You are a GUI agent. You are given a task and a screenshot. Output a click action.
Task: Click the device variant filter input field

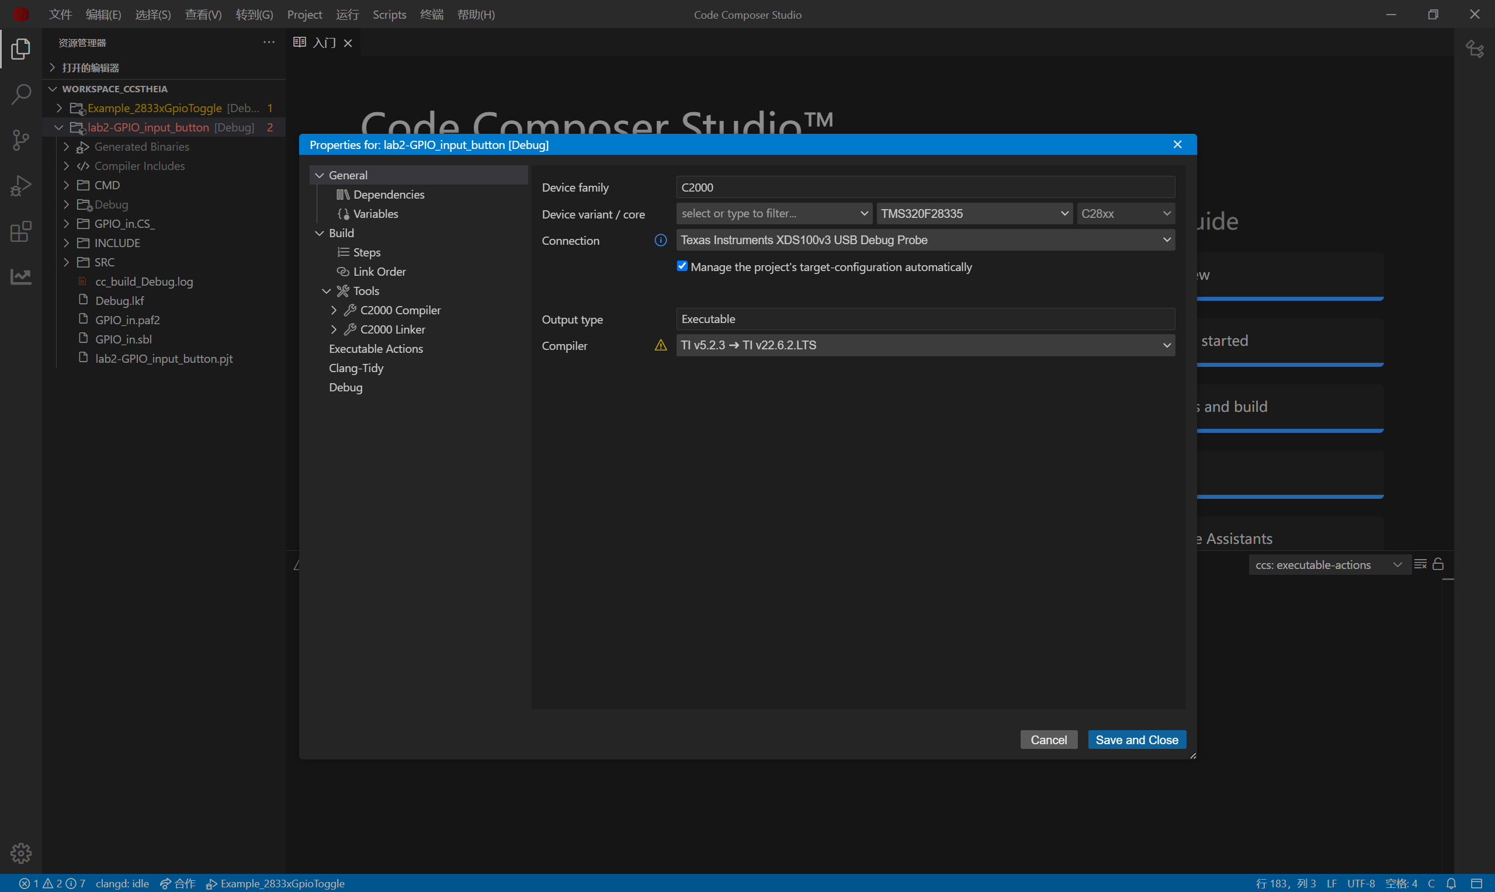coord(766,214)
